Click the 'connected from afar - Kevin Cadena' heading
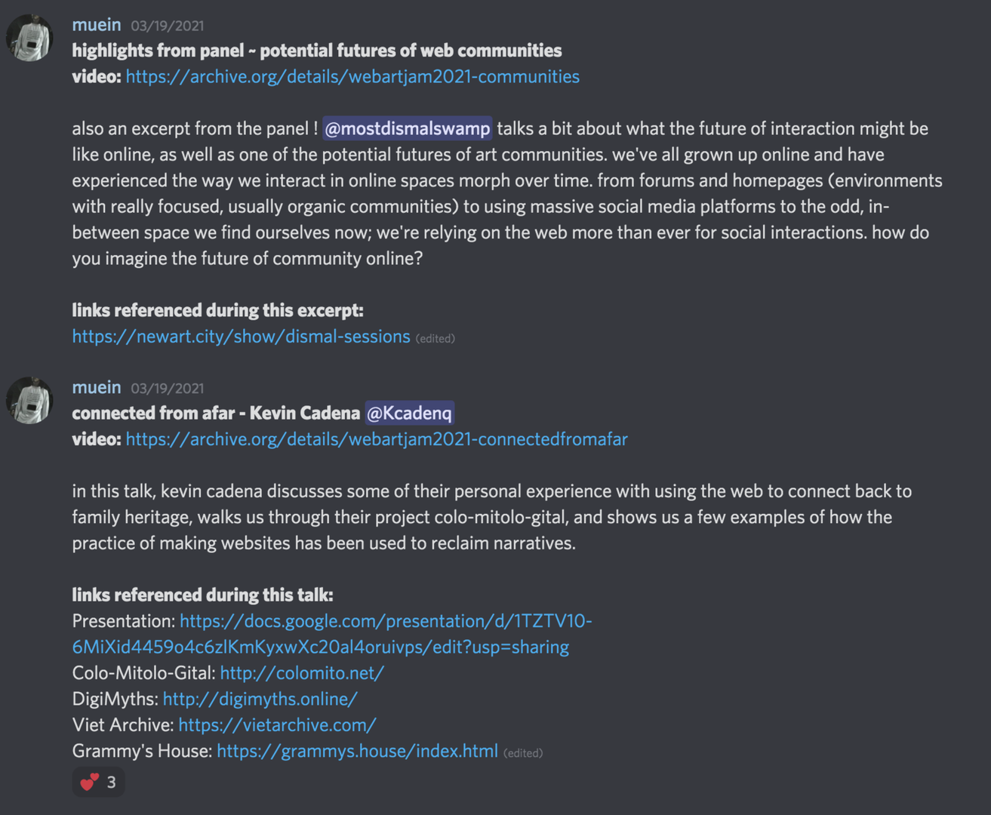Viewport: 991px width, 815px height. pyautogui.click(x=216, y=413)
